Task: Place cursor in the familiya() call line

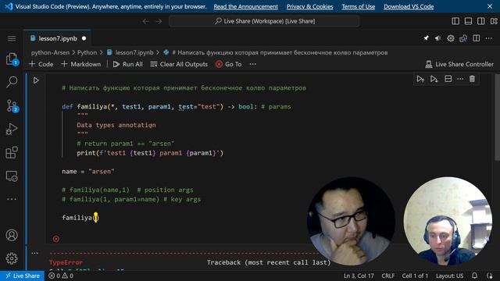Action: pos(80,218)
